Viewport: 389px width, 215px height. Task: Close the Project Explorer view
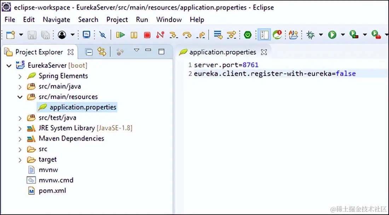[71, 52]
